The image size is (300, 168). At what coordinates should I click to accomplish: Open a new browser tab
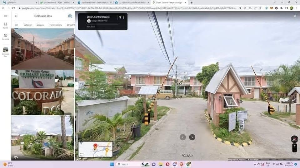(192, 3)
